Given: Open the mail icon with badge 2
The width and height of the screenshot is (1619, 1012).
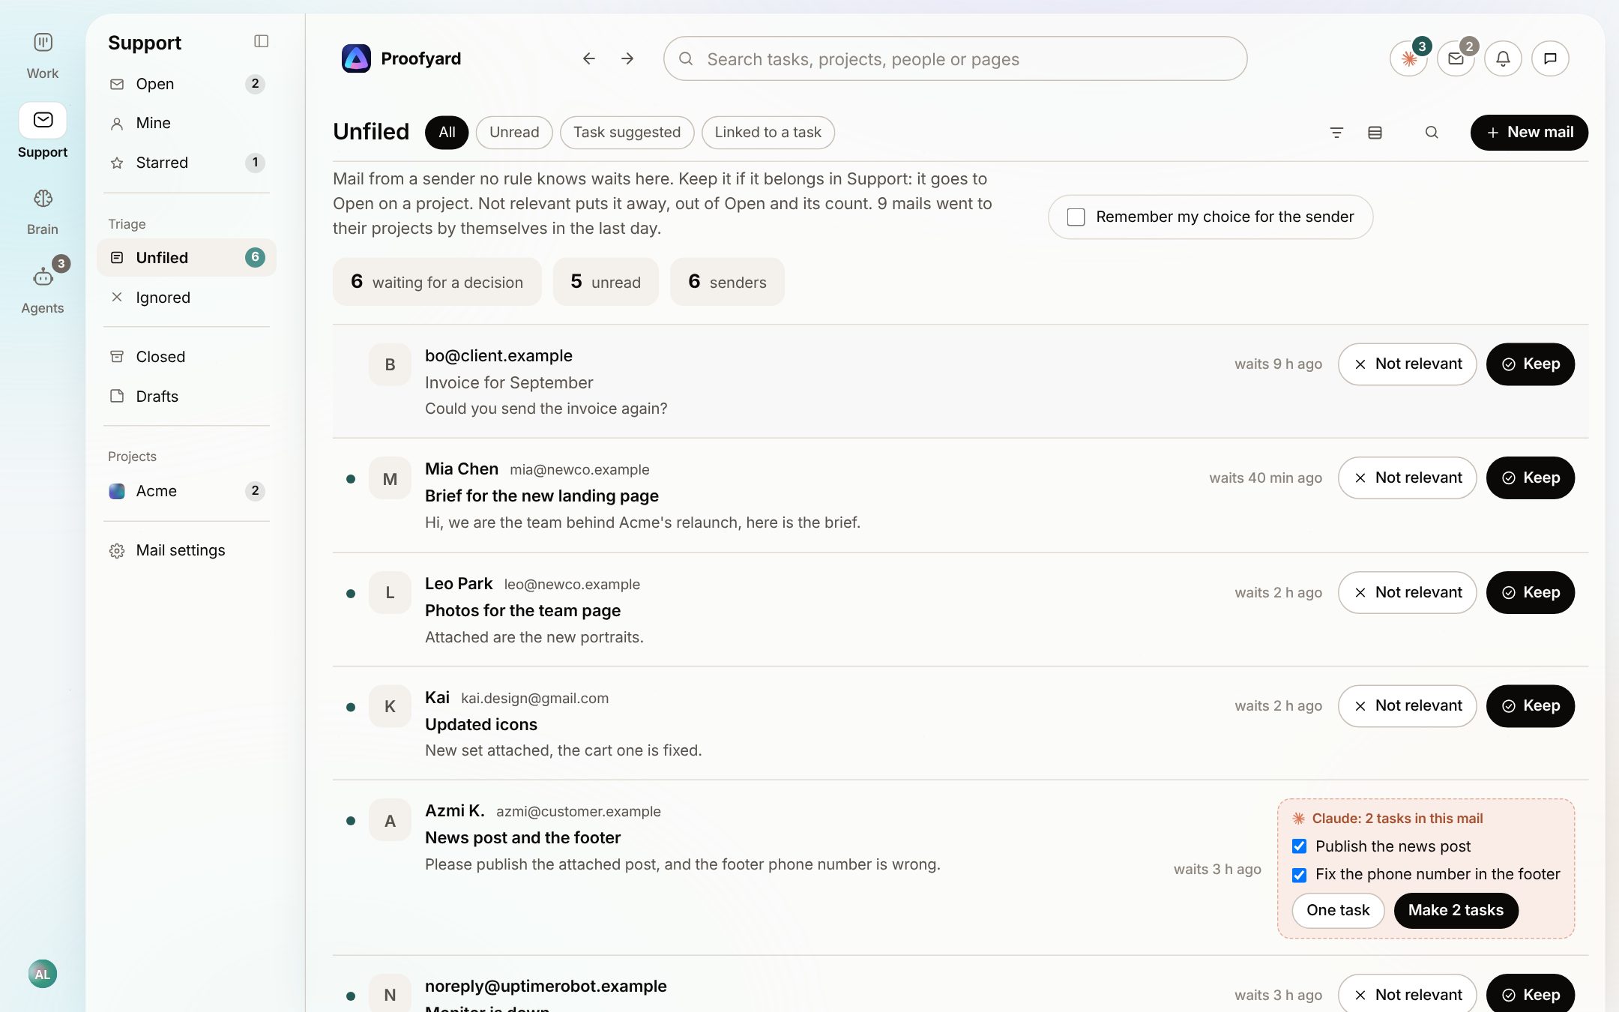Looking at the screenshot, I should tap(1456, 58).
